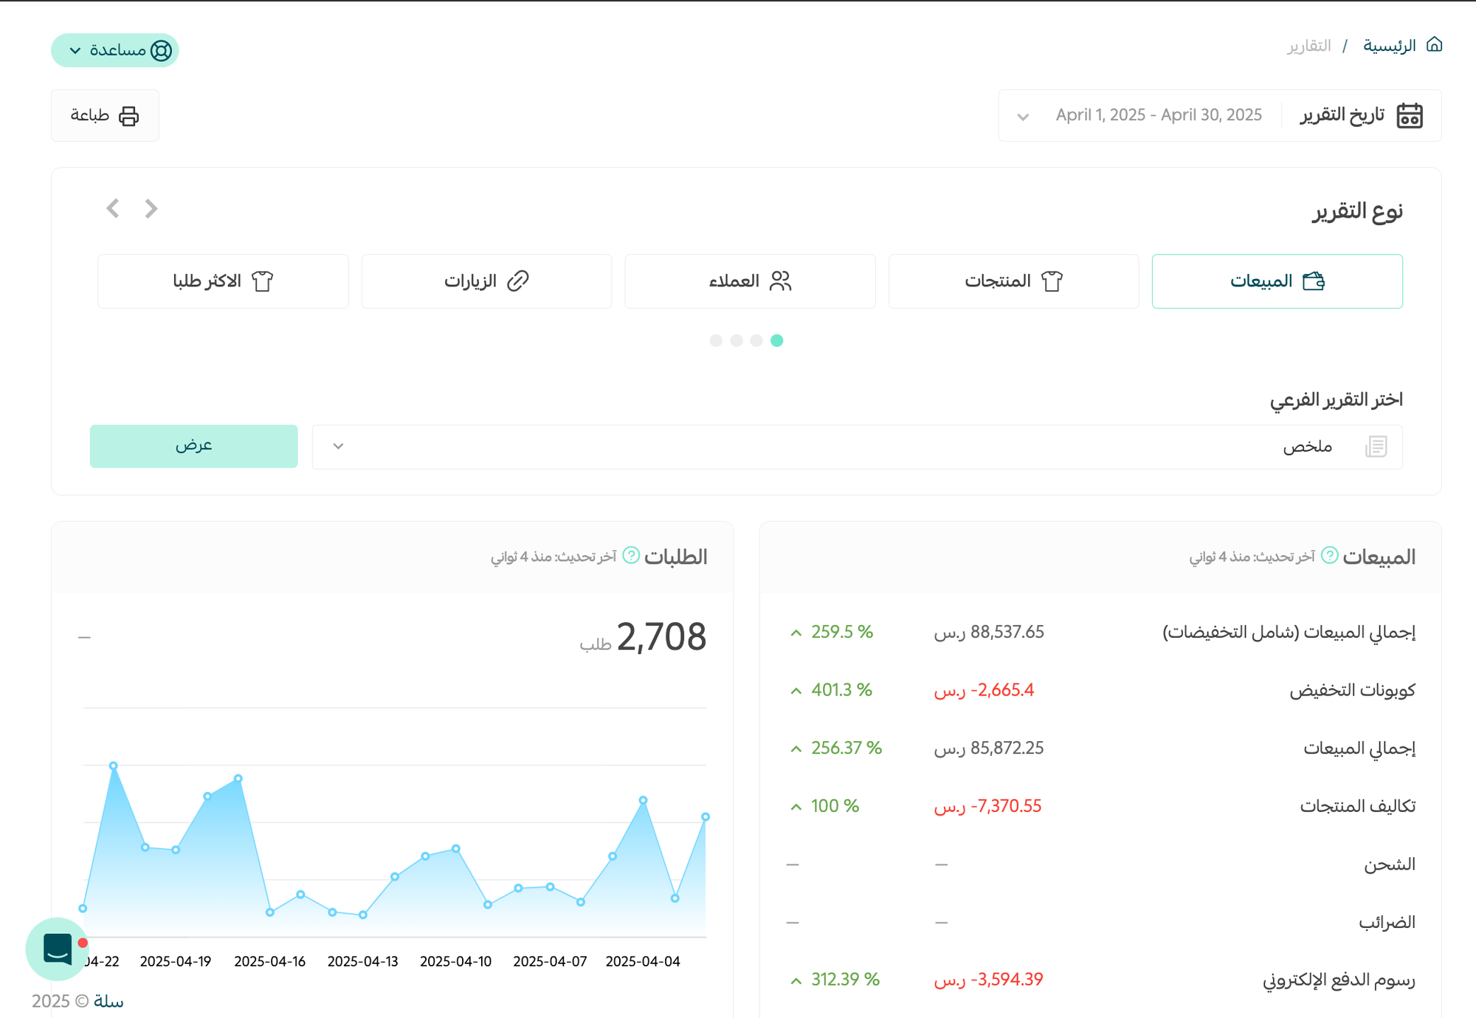Click the document icon in the sub-report field

tap(1376, 447)
